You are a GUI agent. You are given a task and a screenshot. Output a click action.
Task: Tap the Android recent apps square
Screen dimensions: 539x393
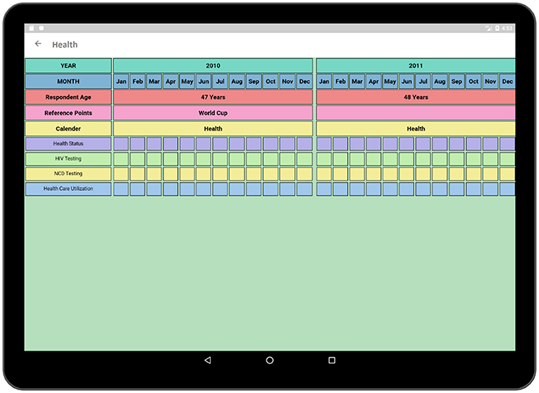332,361
